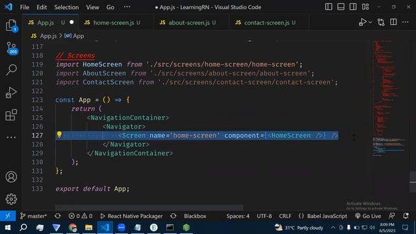Viewport: 416px width, 234px height.
Task: Split the editor right
Action: click(393, 22)
